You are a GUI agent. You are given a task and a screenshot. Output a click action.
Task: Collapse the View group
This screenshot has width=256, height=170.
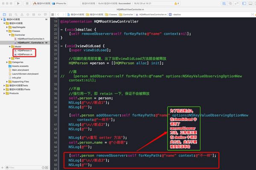point(10,58)
